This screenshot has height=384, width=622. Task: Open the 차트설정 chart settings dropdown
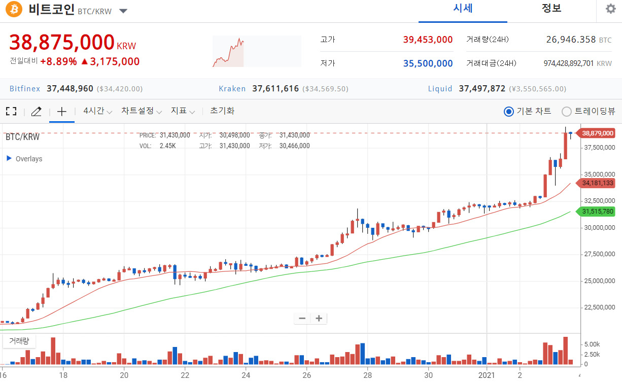click(x=142, y=111)
